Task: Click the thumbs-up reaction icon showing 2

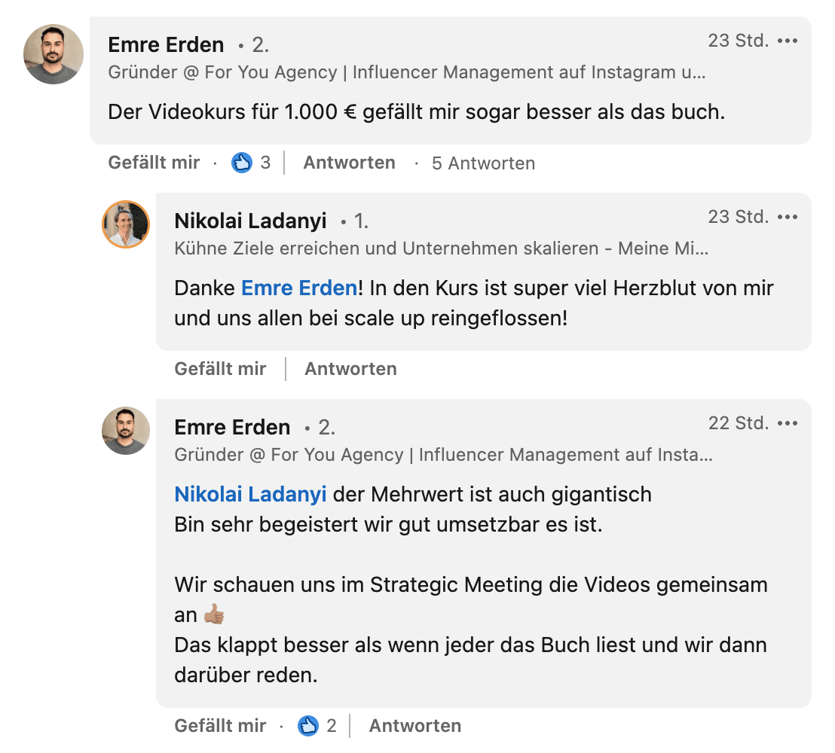Action: click(307, 726)
